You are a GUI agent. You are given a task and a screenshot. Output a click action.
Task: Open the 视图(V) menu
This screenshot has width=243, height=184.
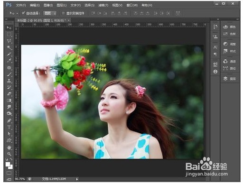coord(117,5)
